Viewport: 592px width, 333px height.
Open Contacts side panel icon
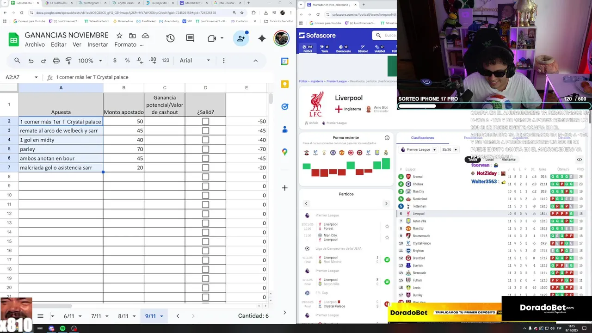[285, 129]
